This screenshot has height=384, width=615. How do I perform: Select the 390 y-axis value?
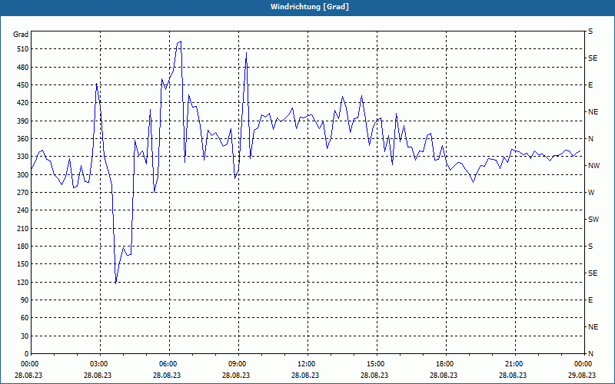[23, 121]
